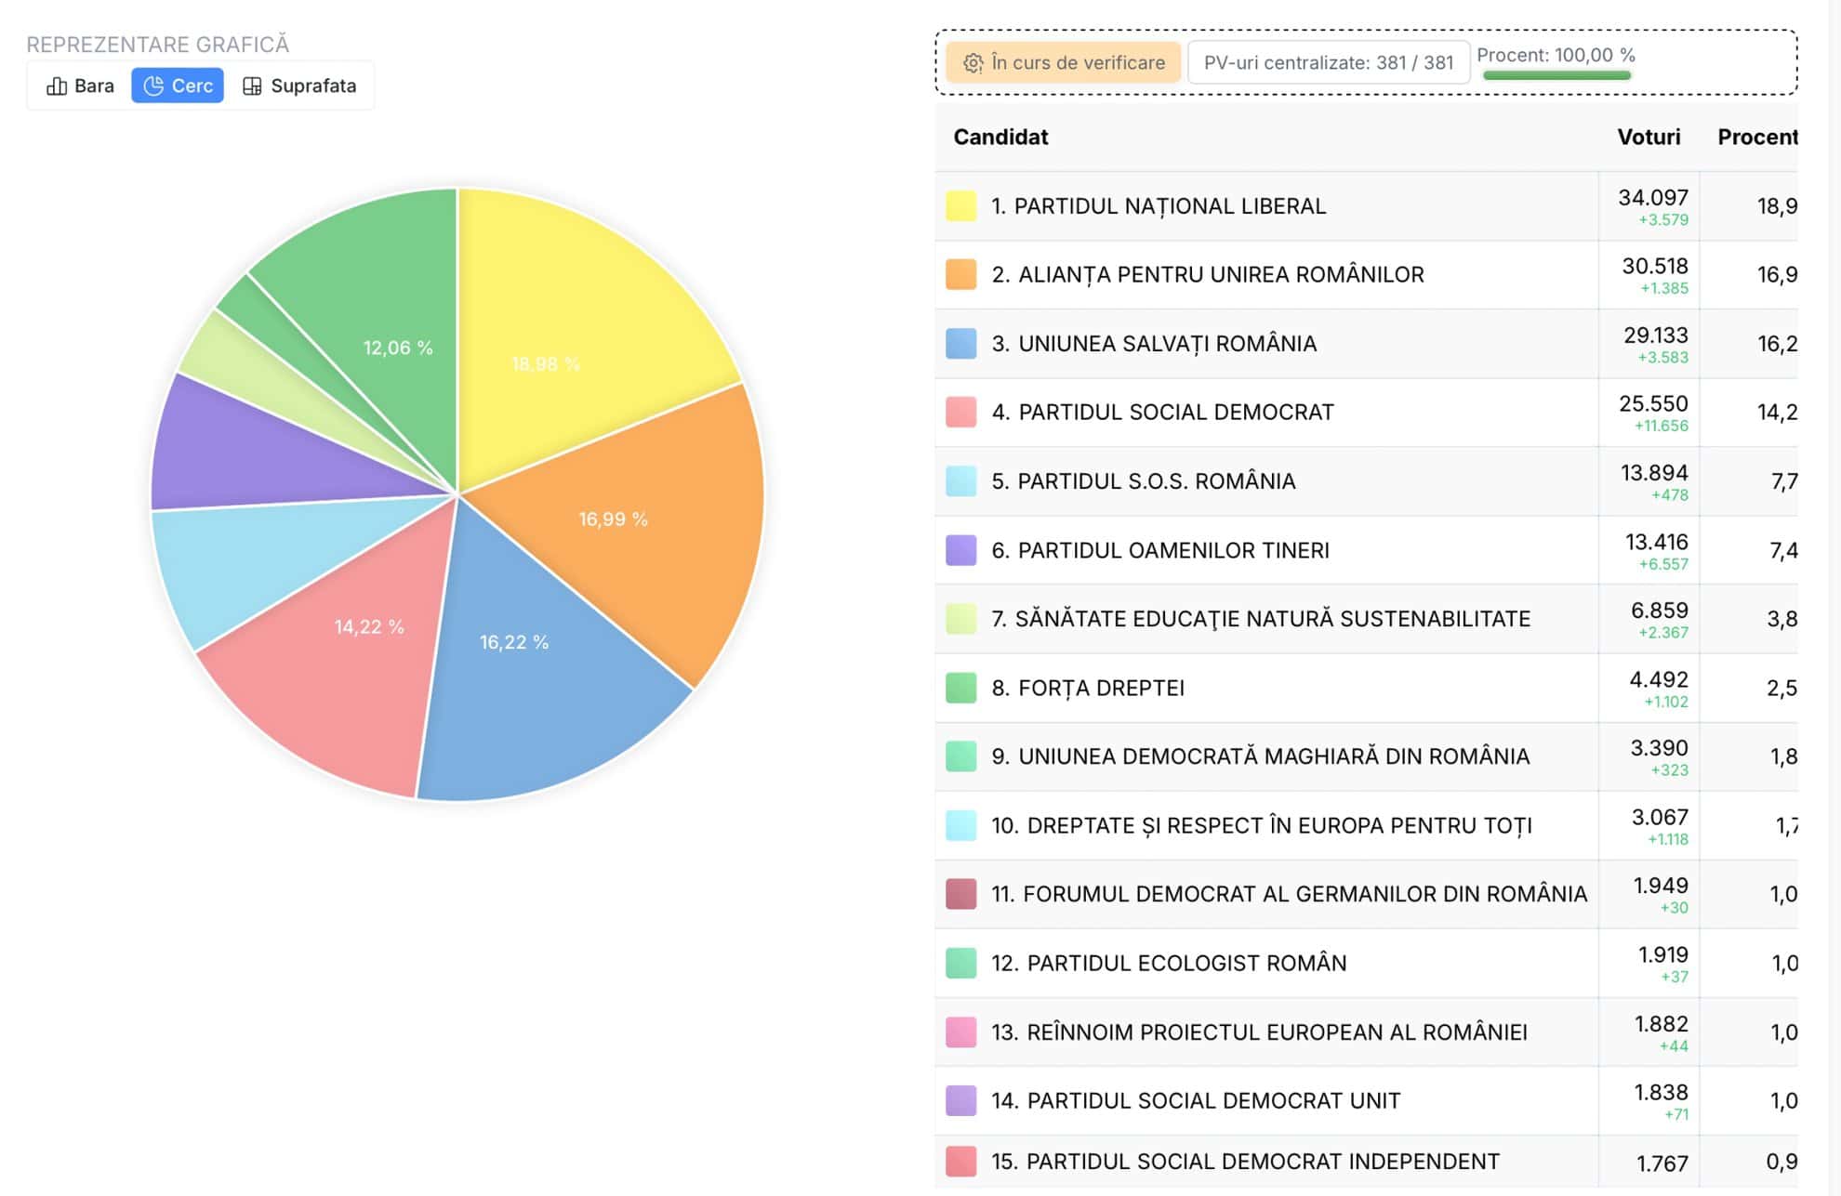The height and width of the screenshot is (1196, 1841).
Task: Click the Candidat column header
Action: 1000,137
